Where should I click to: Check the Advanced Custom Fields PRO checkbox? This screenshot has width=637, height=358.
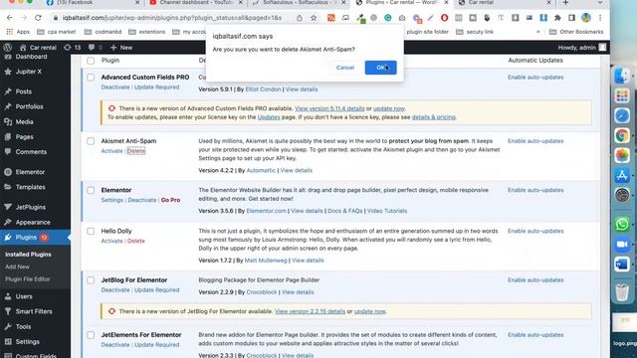click(x=91, y=78)
